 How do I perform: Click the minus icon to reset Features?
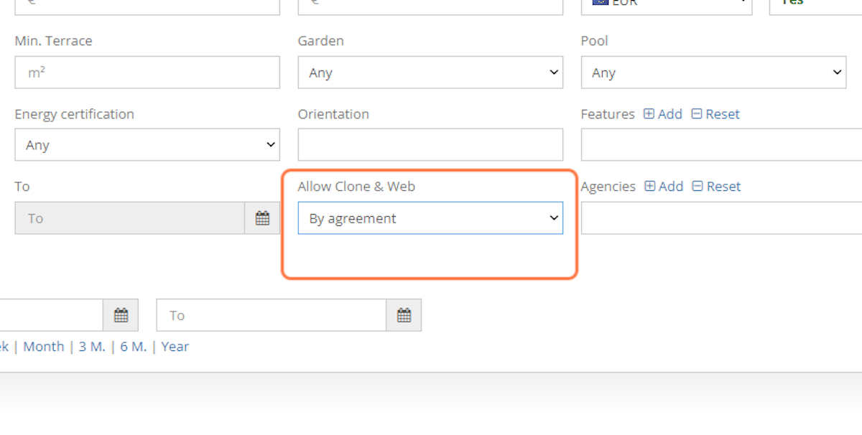pyautogui.click(x=697, y=114)
